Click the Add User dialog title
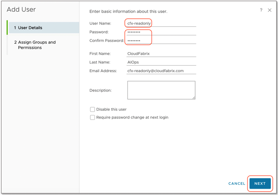This screenshot has height=195, width=278. 21,10
